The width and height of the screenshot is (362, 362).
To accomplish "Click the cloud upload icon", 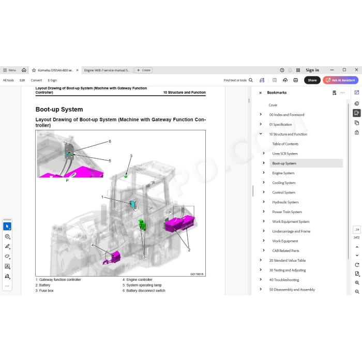I will [x=285, y=80].
